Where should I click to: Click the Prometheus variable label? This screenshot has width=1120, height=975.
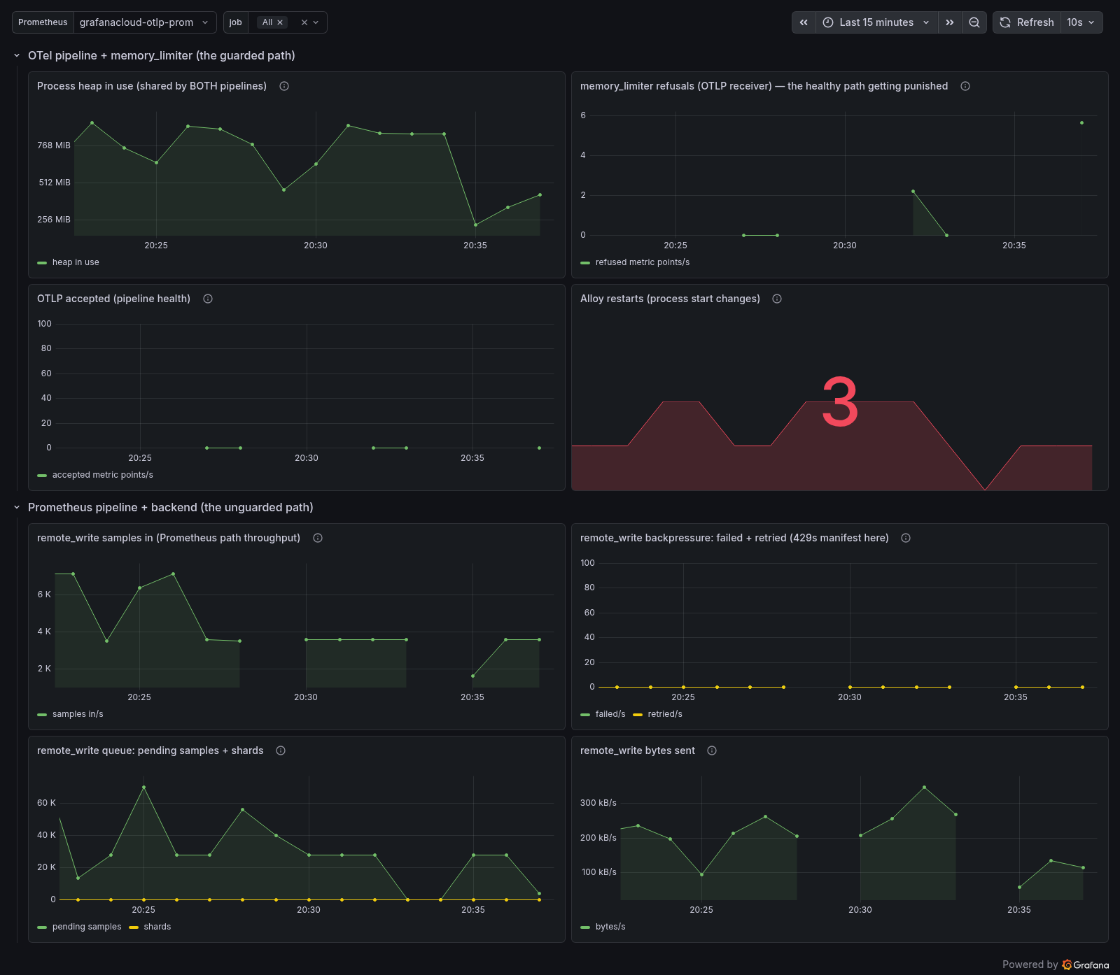43,22
